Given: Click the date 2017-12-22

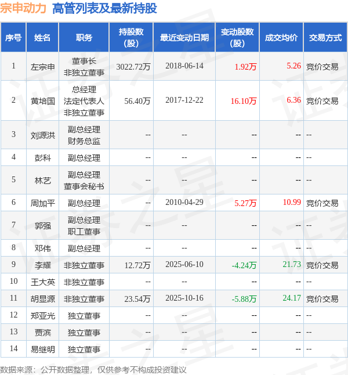Looking at the screenshot, I should pos(184,100).
